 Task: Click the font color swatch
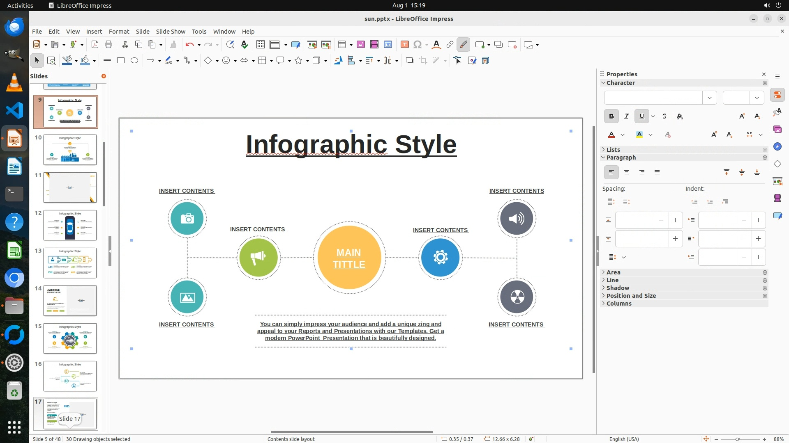pos(611,135)
